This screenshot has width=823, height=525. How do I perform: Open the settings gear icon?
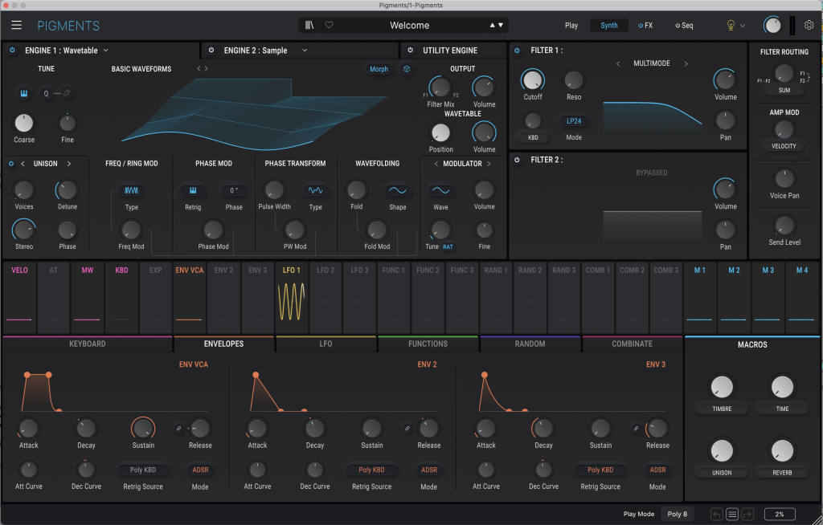click(x=809, y=26)
